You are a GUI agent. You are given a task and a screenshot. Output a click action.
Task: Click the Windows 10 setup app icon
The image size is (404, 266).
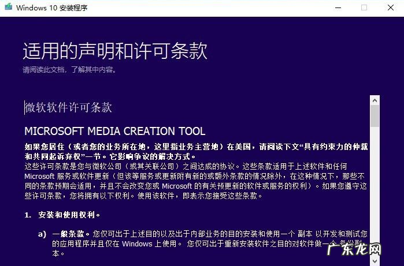click(8, 7)
